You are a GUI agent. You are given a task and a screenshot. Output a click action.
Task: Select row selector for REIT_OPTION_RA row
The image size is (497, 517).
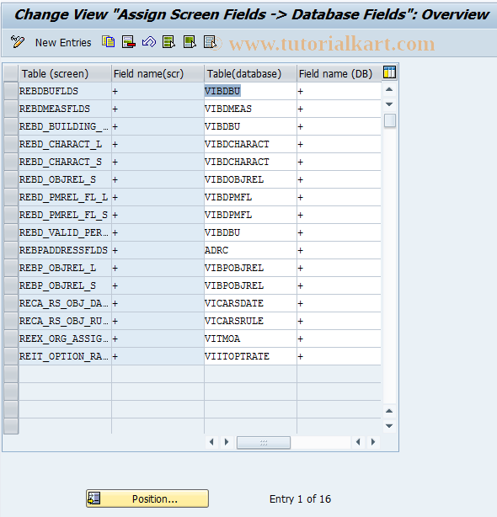11,356
